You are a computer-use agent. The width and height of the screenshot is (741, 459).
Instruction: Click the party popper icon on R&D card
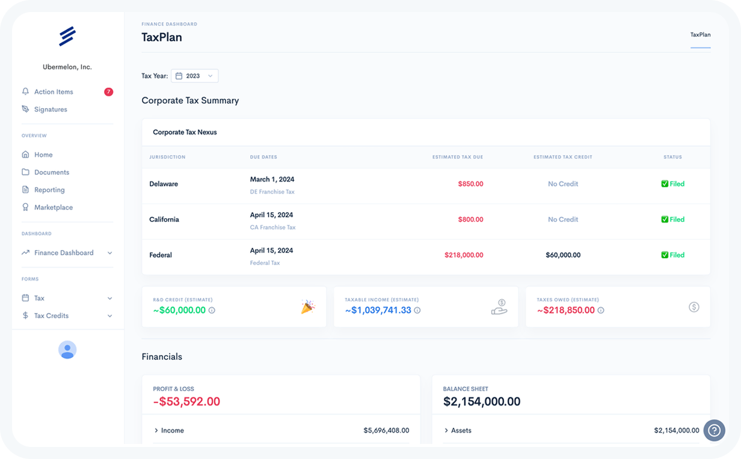(x=307, y=307)
